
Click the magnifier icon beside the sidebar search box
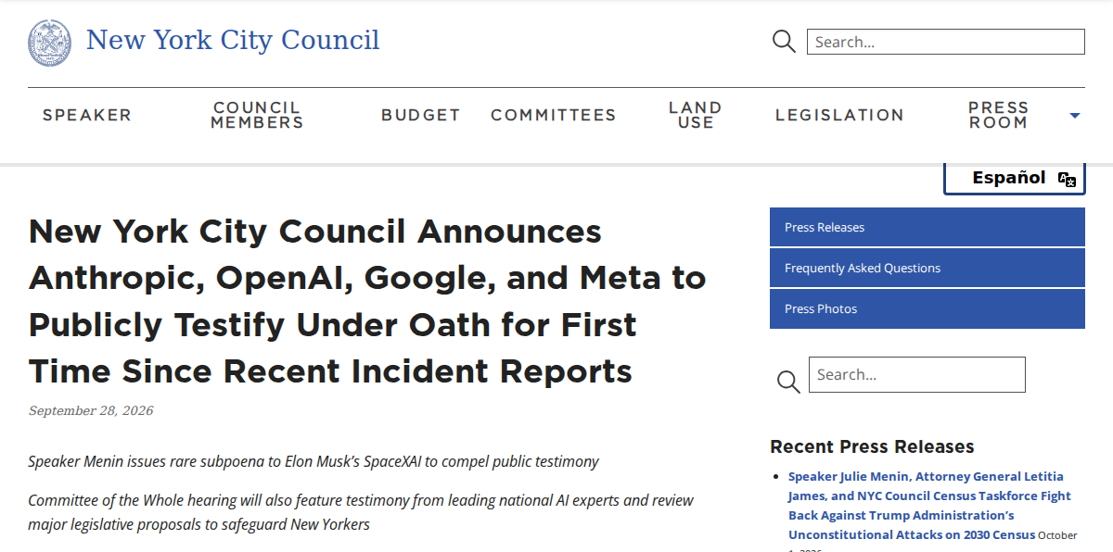coord(787,382)
